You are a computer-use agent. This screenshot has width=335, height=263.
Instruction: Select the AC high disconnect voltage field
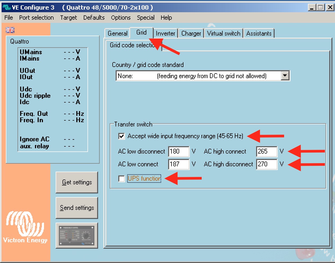coord(267,164)
